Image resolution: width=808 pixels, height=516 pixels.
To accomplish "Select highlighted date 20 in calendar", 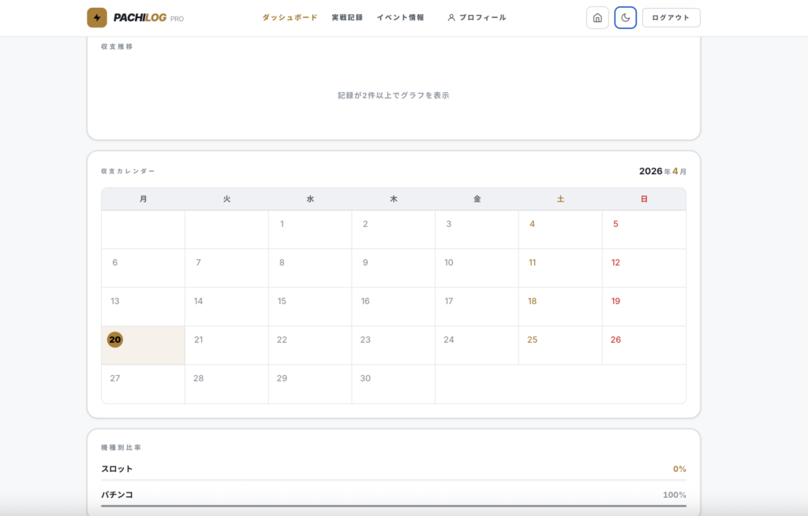I will tap(115, 340).
